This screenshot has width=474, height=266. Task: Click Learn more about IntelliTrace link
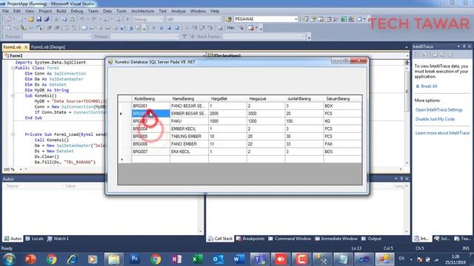click(442, 133)
